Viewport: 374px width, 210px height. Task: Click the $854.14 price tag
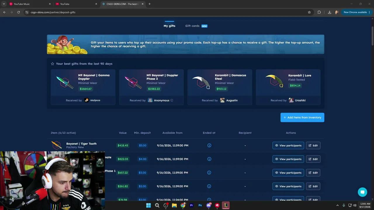coord(295,85)
